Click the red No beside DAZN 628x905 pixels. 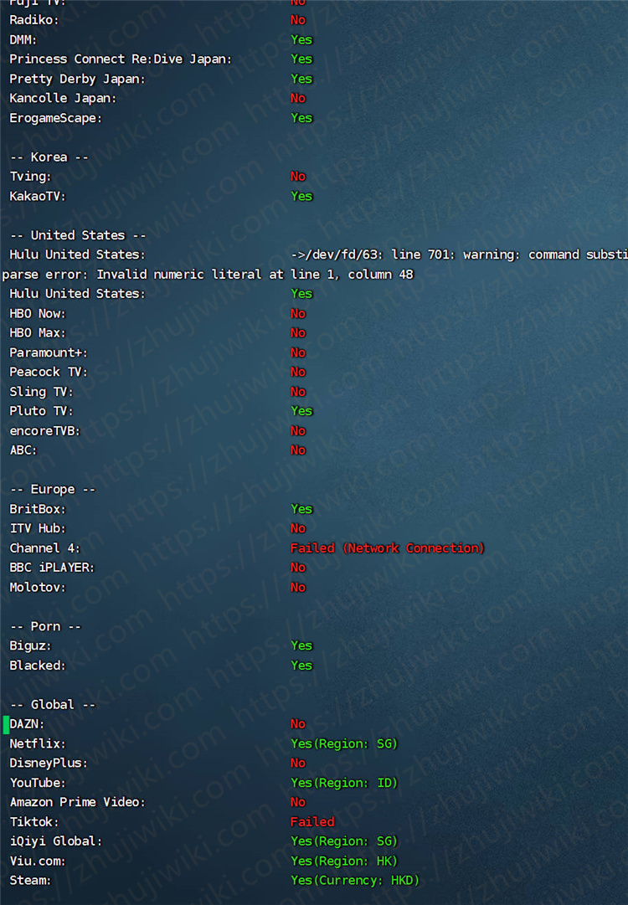coord(298,724)
